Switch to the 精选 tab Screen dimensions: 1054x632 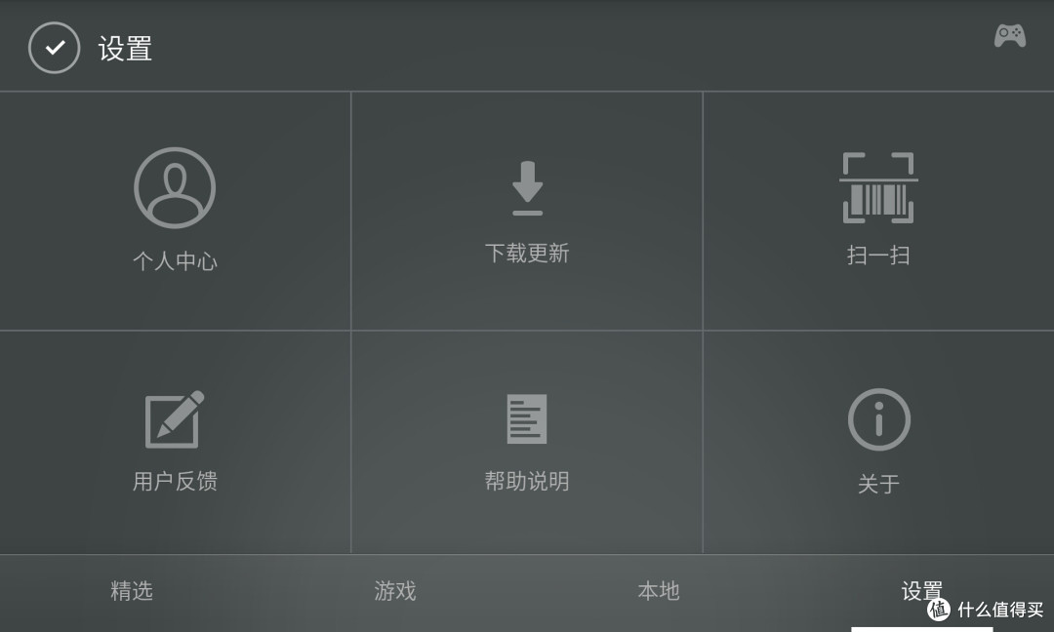tap(132, 591)
